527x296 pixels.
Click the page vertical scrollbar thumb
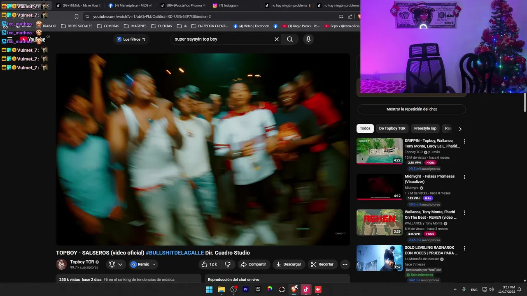525,102
